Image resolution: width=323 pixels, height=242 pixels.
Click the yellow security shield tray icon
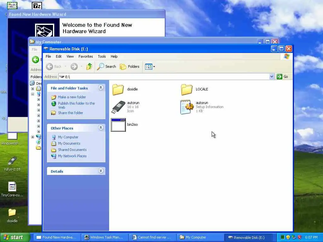click(x=288, y=237)
